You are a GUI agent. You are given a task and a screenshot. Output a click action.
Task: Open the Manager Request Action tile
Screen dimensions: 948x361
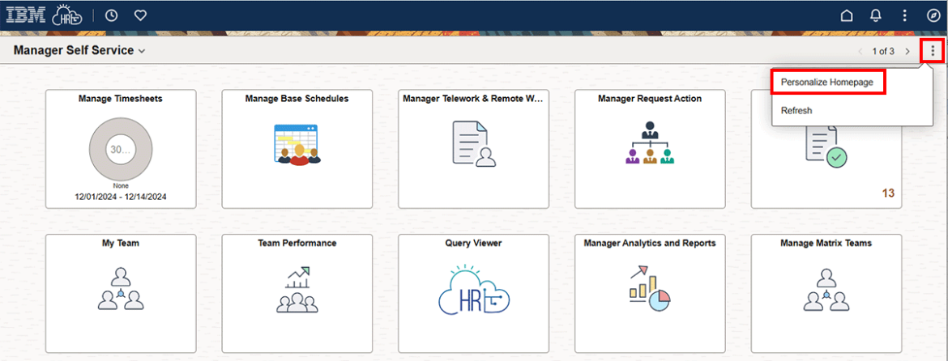650,149
